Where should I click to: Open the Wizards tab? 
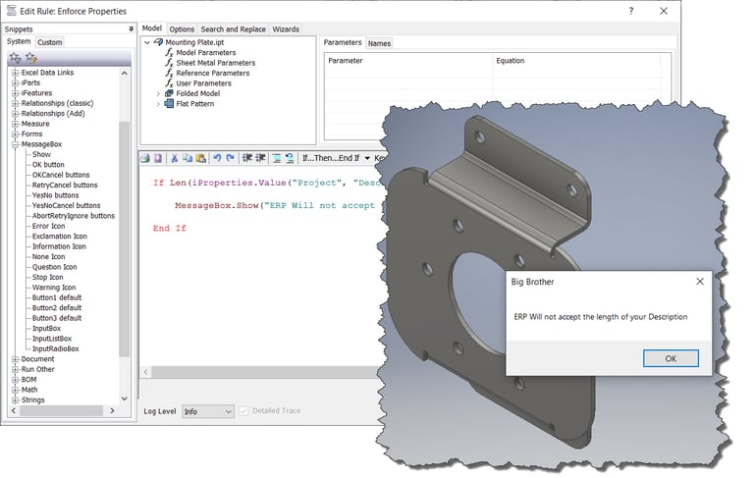tap(286, 29)
